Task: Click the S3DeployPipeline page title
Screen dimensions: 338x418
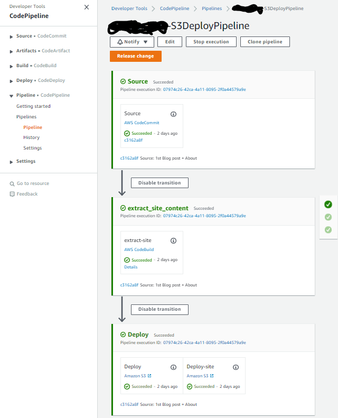Action: coord(210,26)
